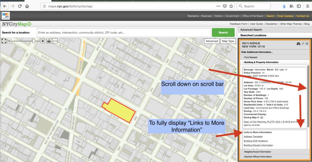Open Dept. of City Planning PLUTO link
The image size is (312, 162).
(267, 122)
